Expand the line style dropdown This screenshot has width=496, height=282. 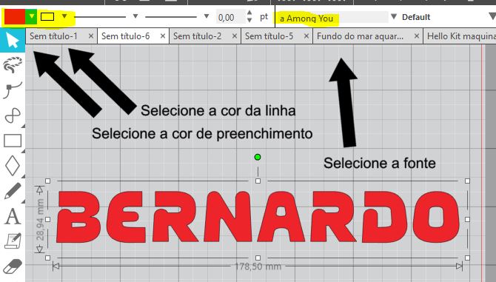tap(135, 16)
